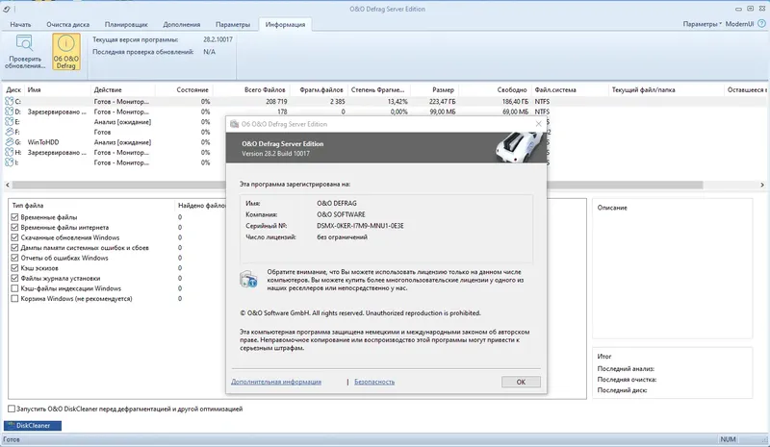770x447 pixels.
Task: Click the disk list horizontal scrollbar thumb
Action: pyautogui.click(x=357, y=185)
